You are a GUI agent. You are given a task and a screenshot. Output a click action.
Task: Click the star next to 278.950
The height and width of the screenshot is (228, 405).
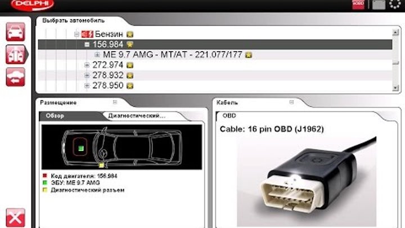[130, 86]
